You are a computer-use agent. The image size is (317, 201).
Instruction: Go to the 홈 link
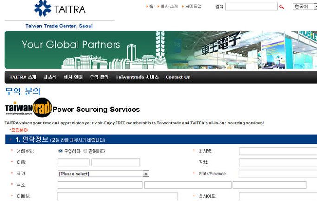(x=151, y=6)
